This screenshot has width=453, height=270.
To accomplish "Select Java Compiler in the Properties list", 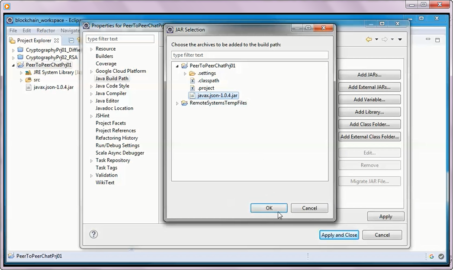I will [x=111, y=93].
